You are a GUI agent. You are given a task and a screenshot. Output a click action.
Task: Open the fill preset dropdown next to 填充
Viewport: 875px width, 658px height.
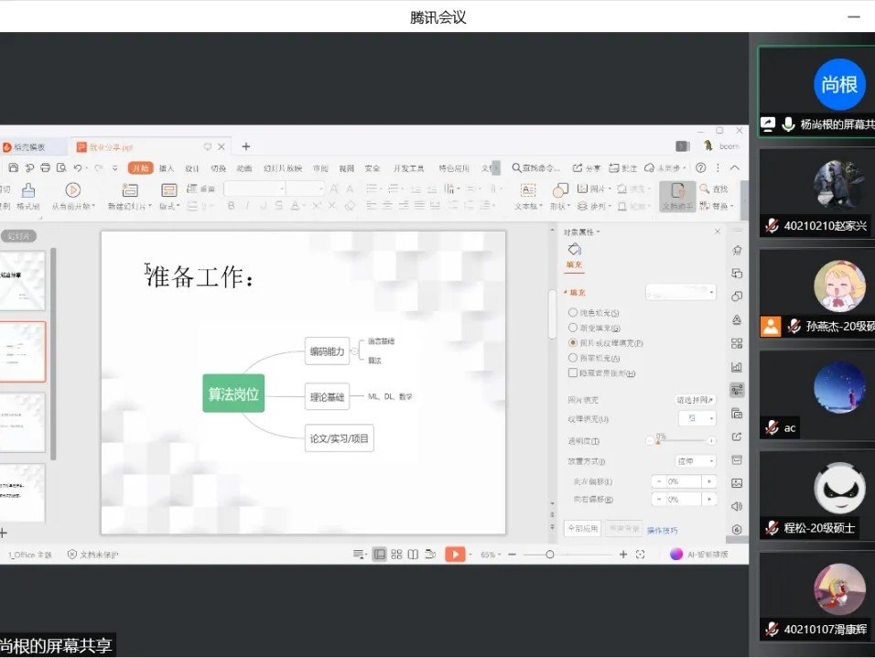[x=681, y=292]
